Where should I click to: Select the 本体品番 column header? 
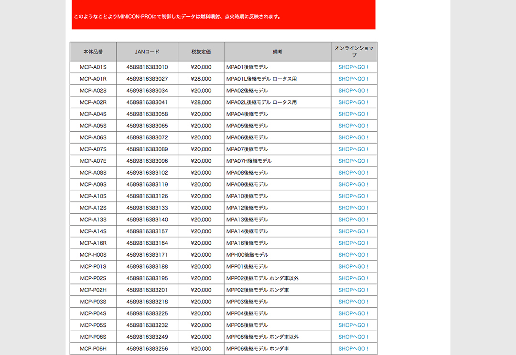tap(93, 52)
